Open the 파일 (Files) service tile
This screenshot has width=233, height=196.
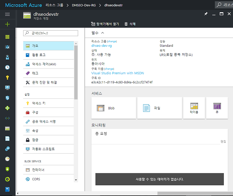click(160, 108)
